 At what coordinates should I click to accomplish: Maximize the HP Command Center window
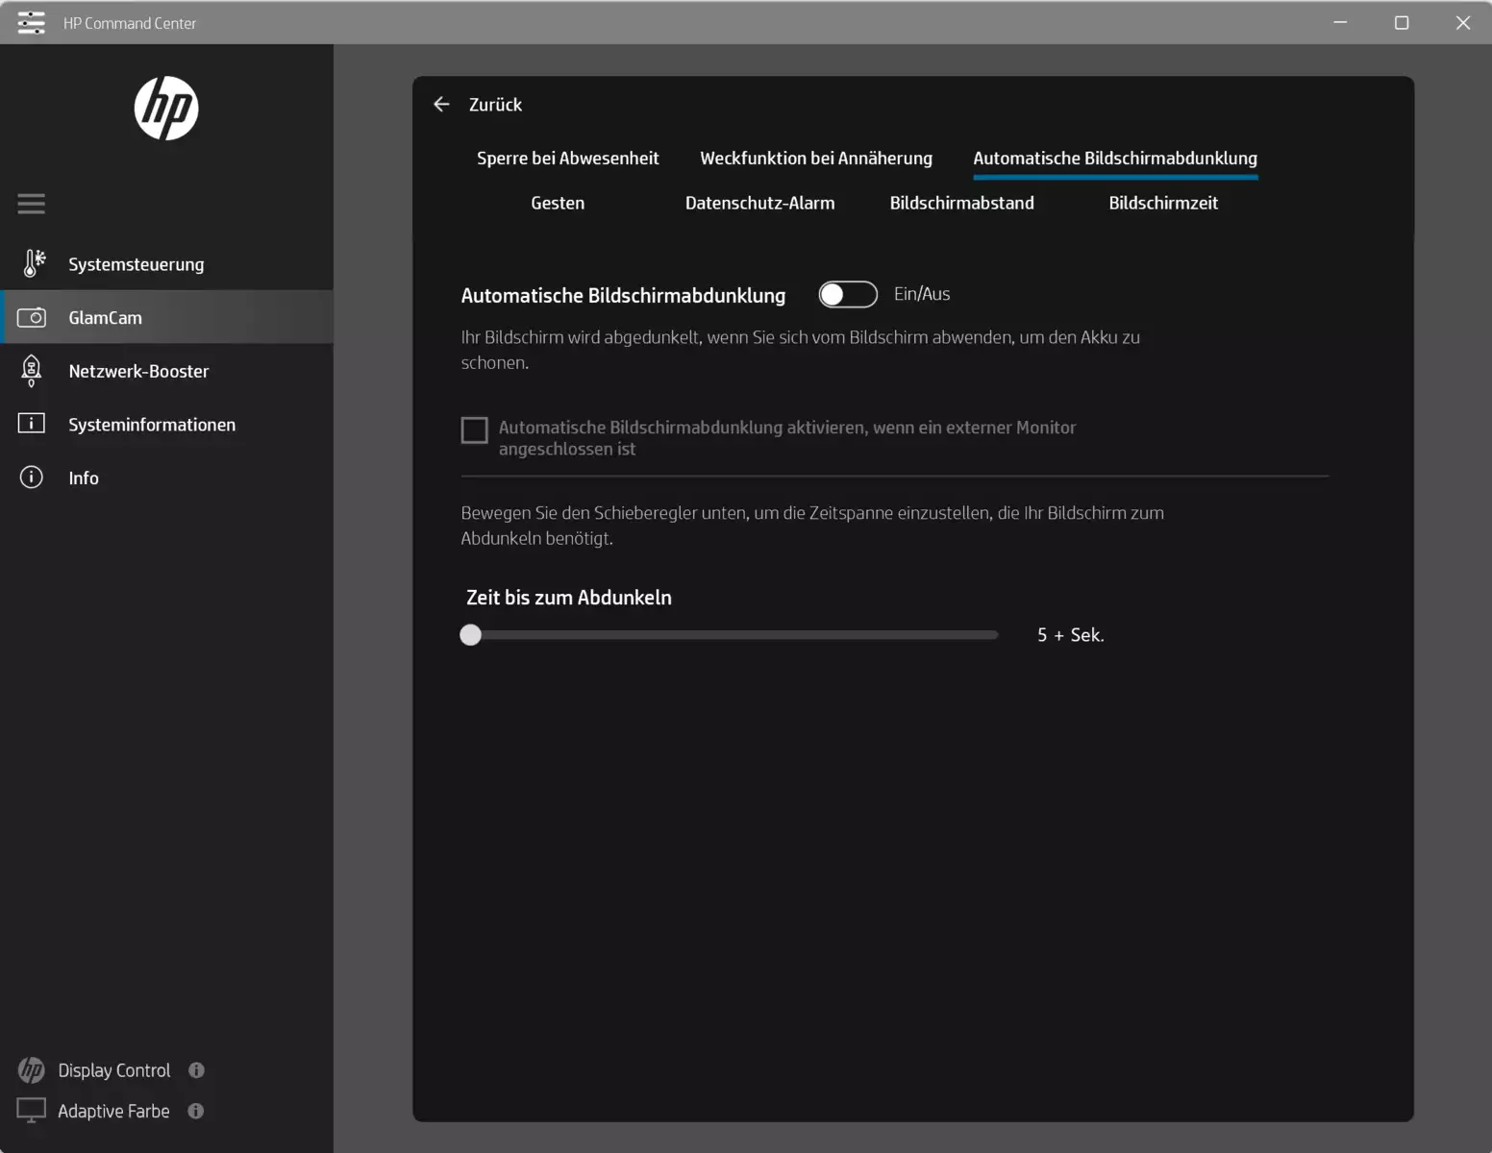click(1402, 22)
